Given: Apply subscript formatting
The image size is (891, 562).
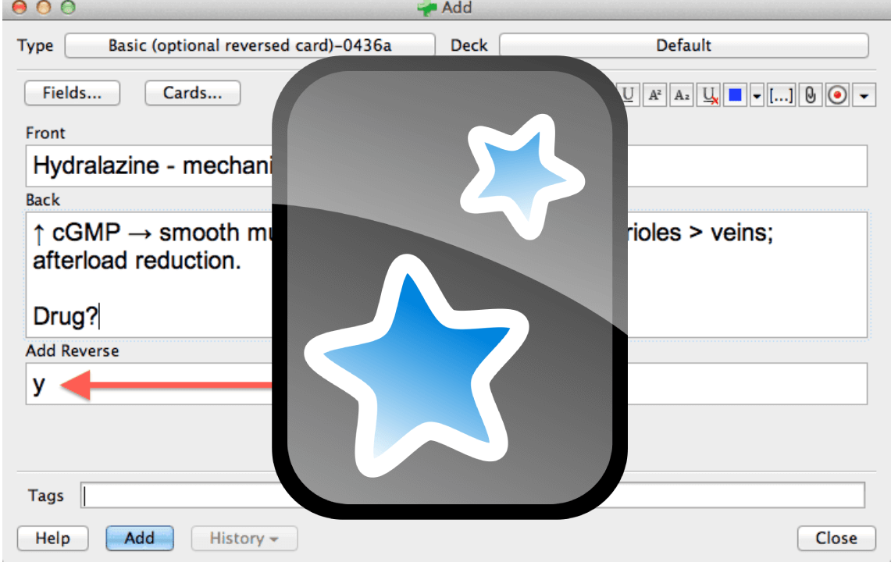Looking at the screenshot, I should 682,95.
